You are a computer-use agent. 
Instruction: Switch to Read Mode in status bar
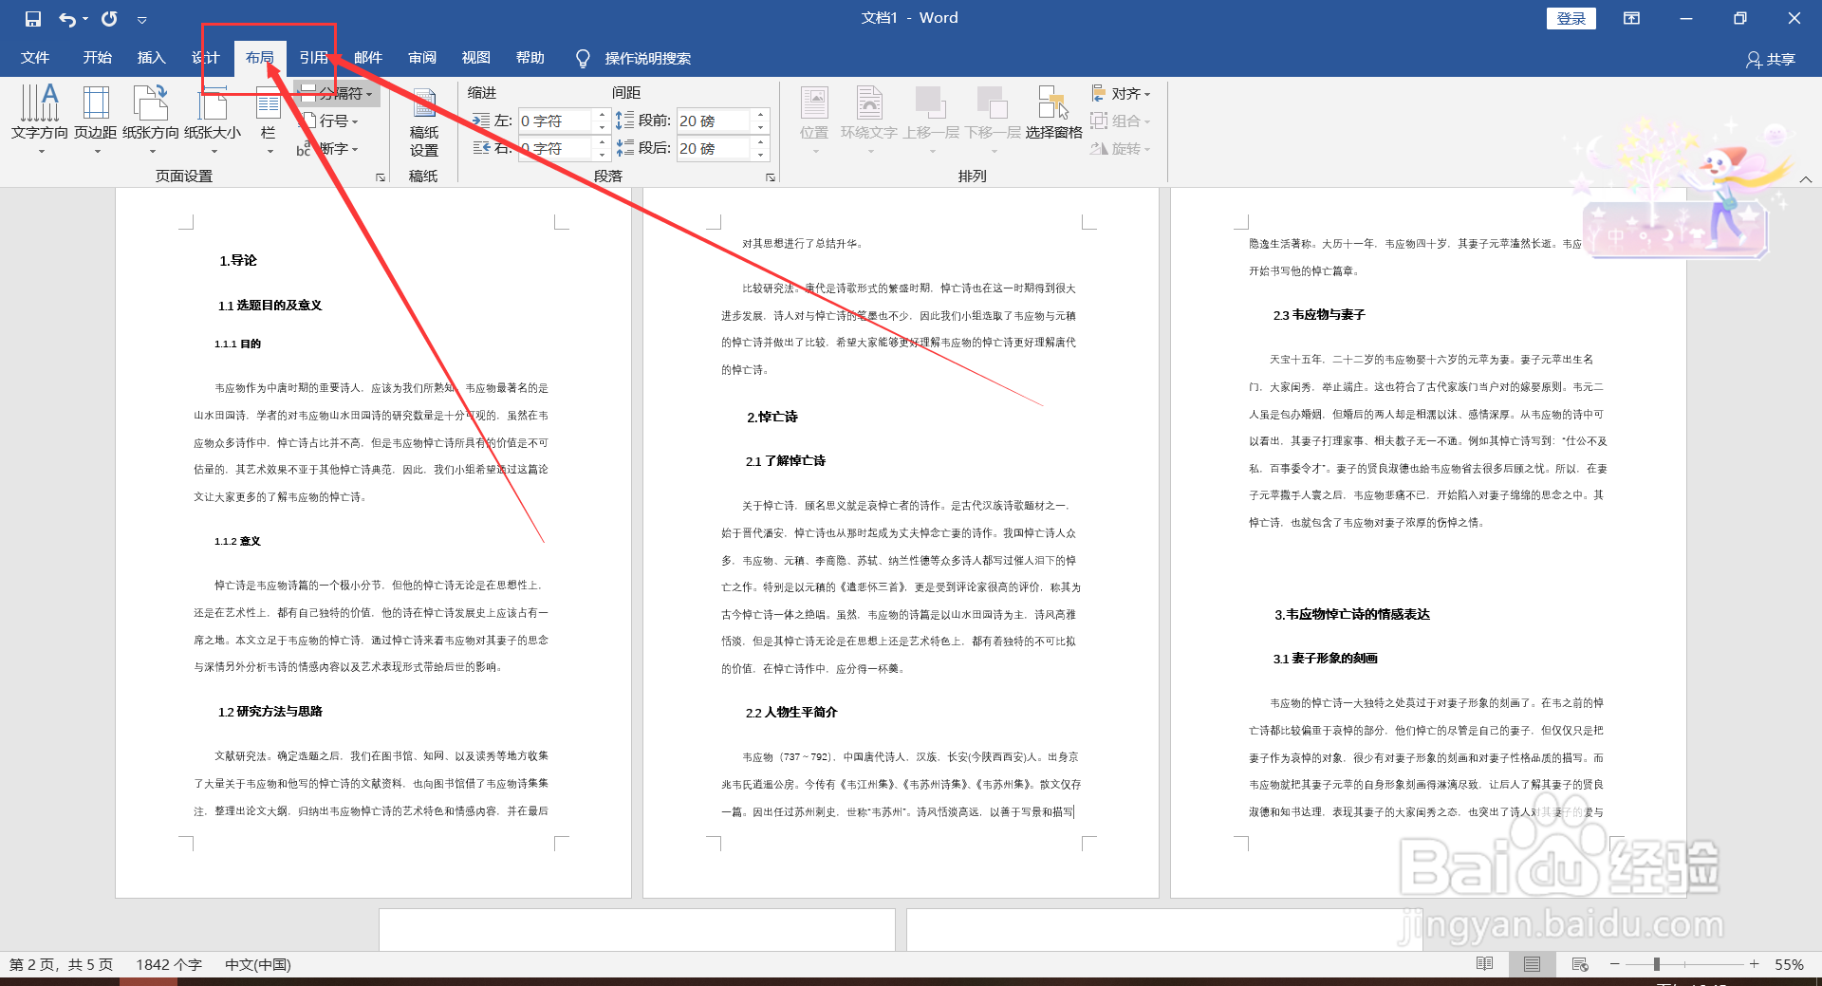click(1483, 964)
